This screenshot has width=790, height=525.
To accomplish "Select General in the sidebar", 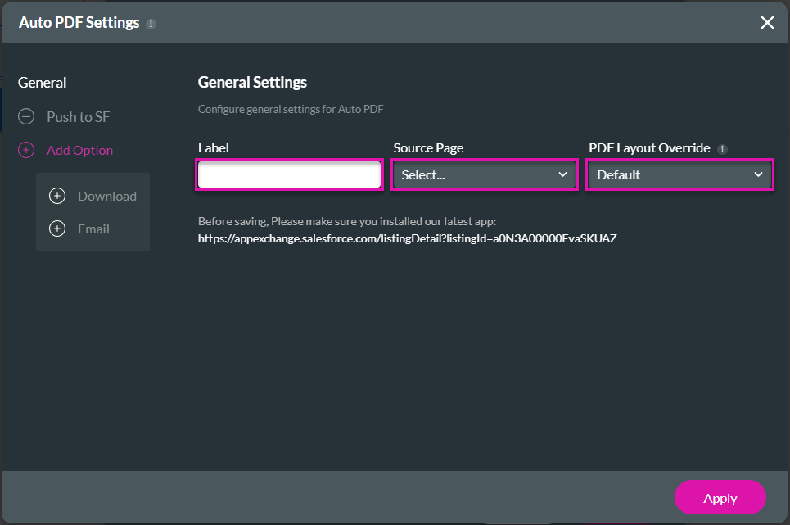I will 42,83.
